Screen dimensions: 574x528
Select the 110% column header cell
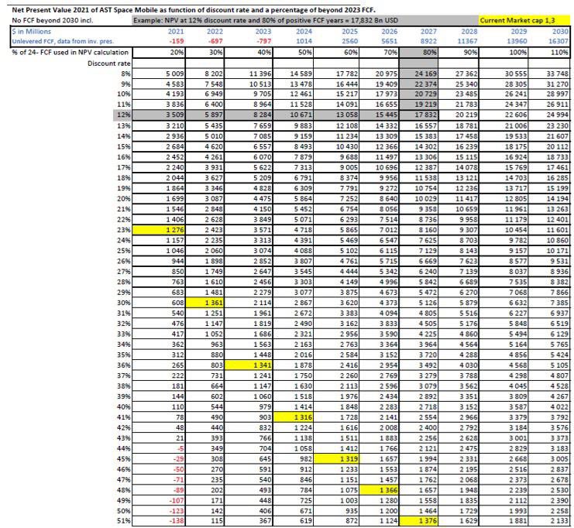click(x=549, y=53)
